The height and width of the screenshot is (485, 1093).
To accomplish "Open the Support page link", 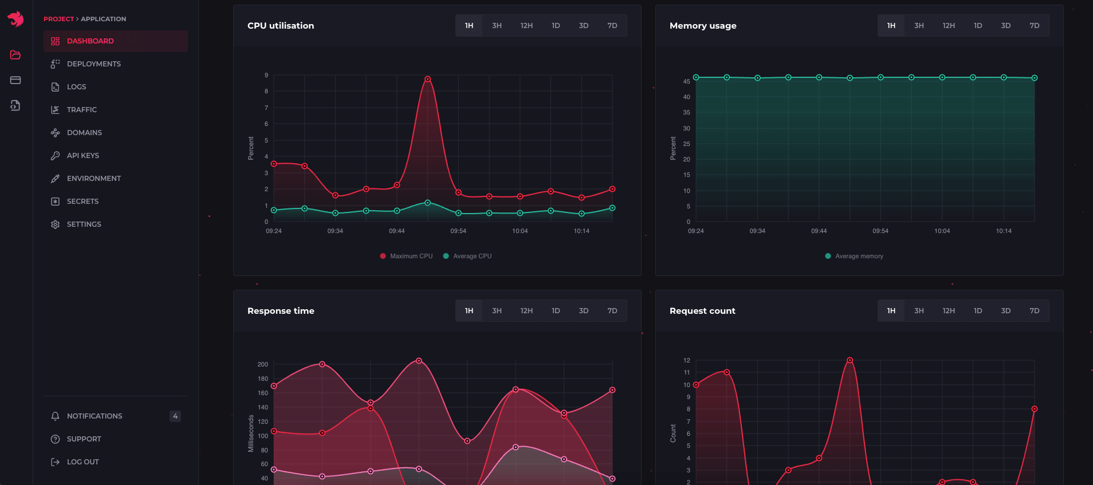I will coord(84,439).
